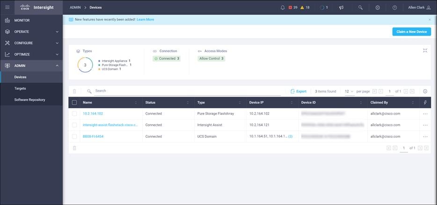Select Pure Storage Flash legend entry

(115, 65)
